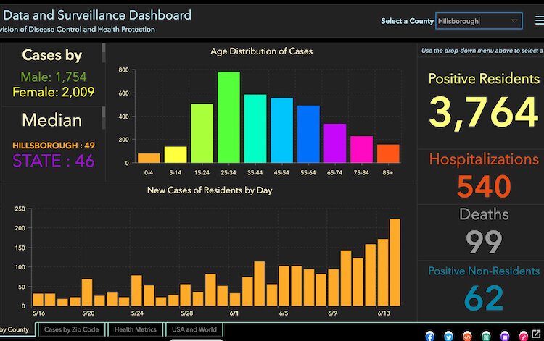544x341 pixels.
Task: Open the QR code share icon
Action: pyautogui.click(x=486, y=336)
